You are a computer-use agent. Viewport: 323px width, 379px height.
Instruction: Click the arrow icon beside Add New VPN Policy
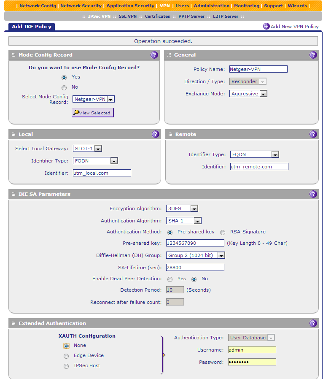[x=266, y=26]
